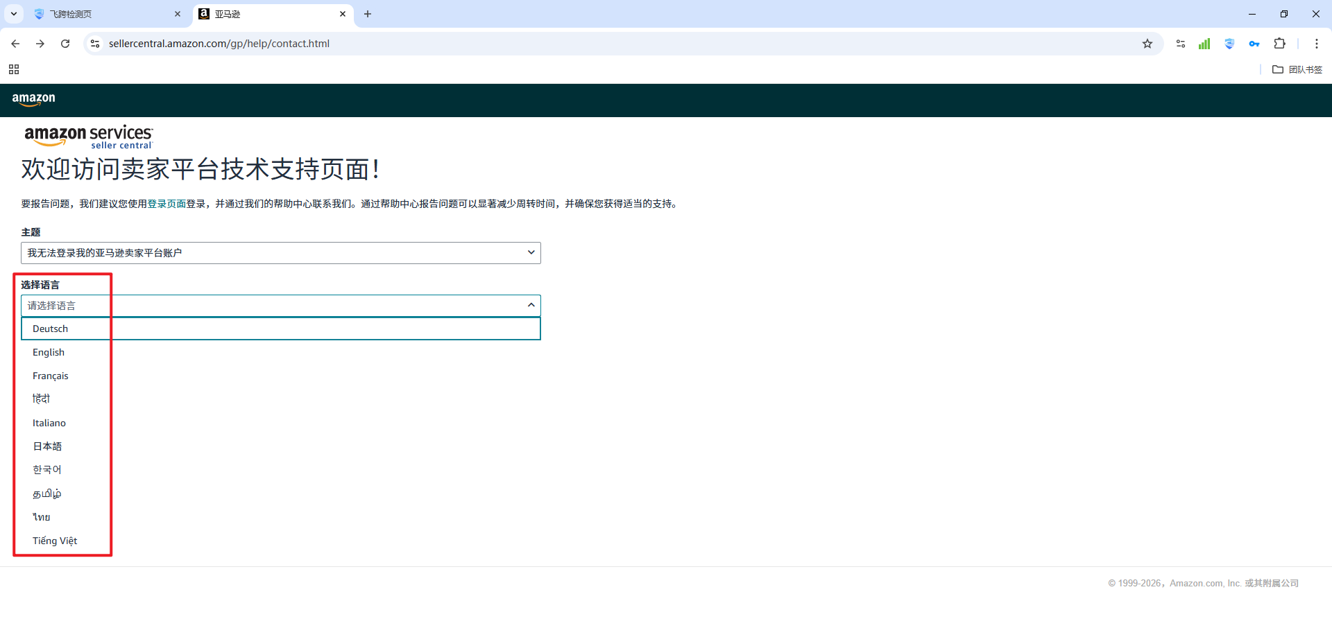This screenshot has height=637, width=1332.
Task: Open the Chrome three-dot menu
Action: pyautogui.click(x=1317, y=44)
